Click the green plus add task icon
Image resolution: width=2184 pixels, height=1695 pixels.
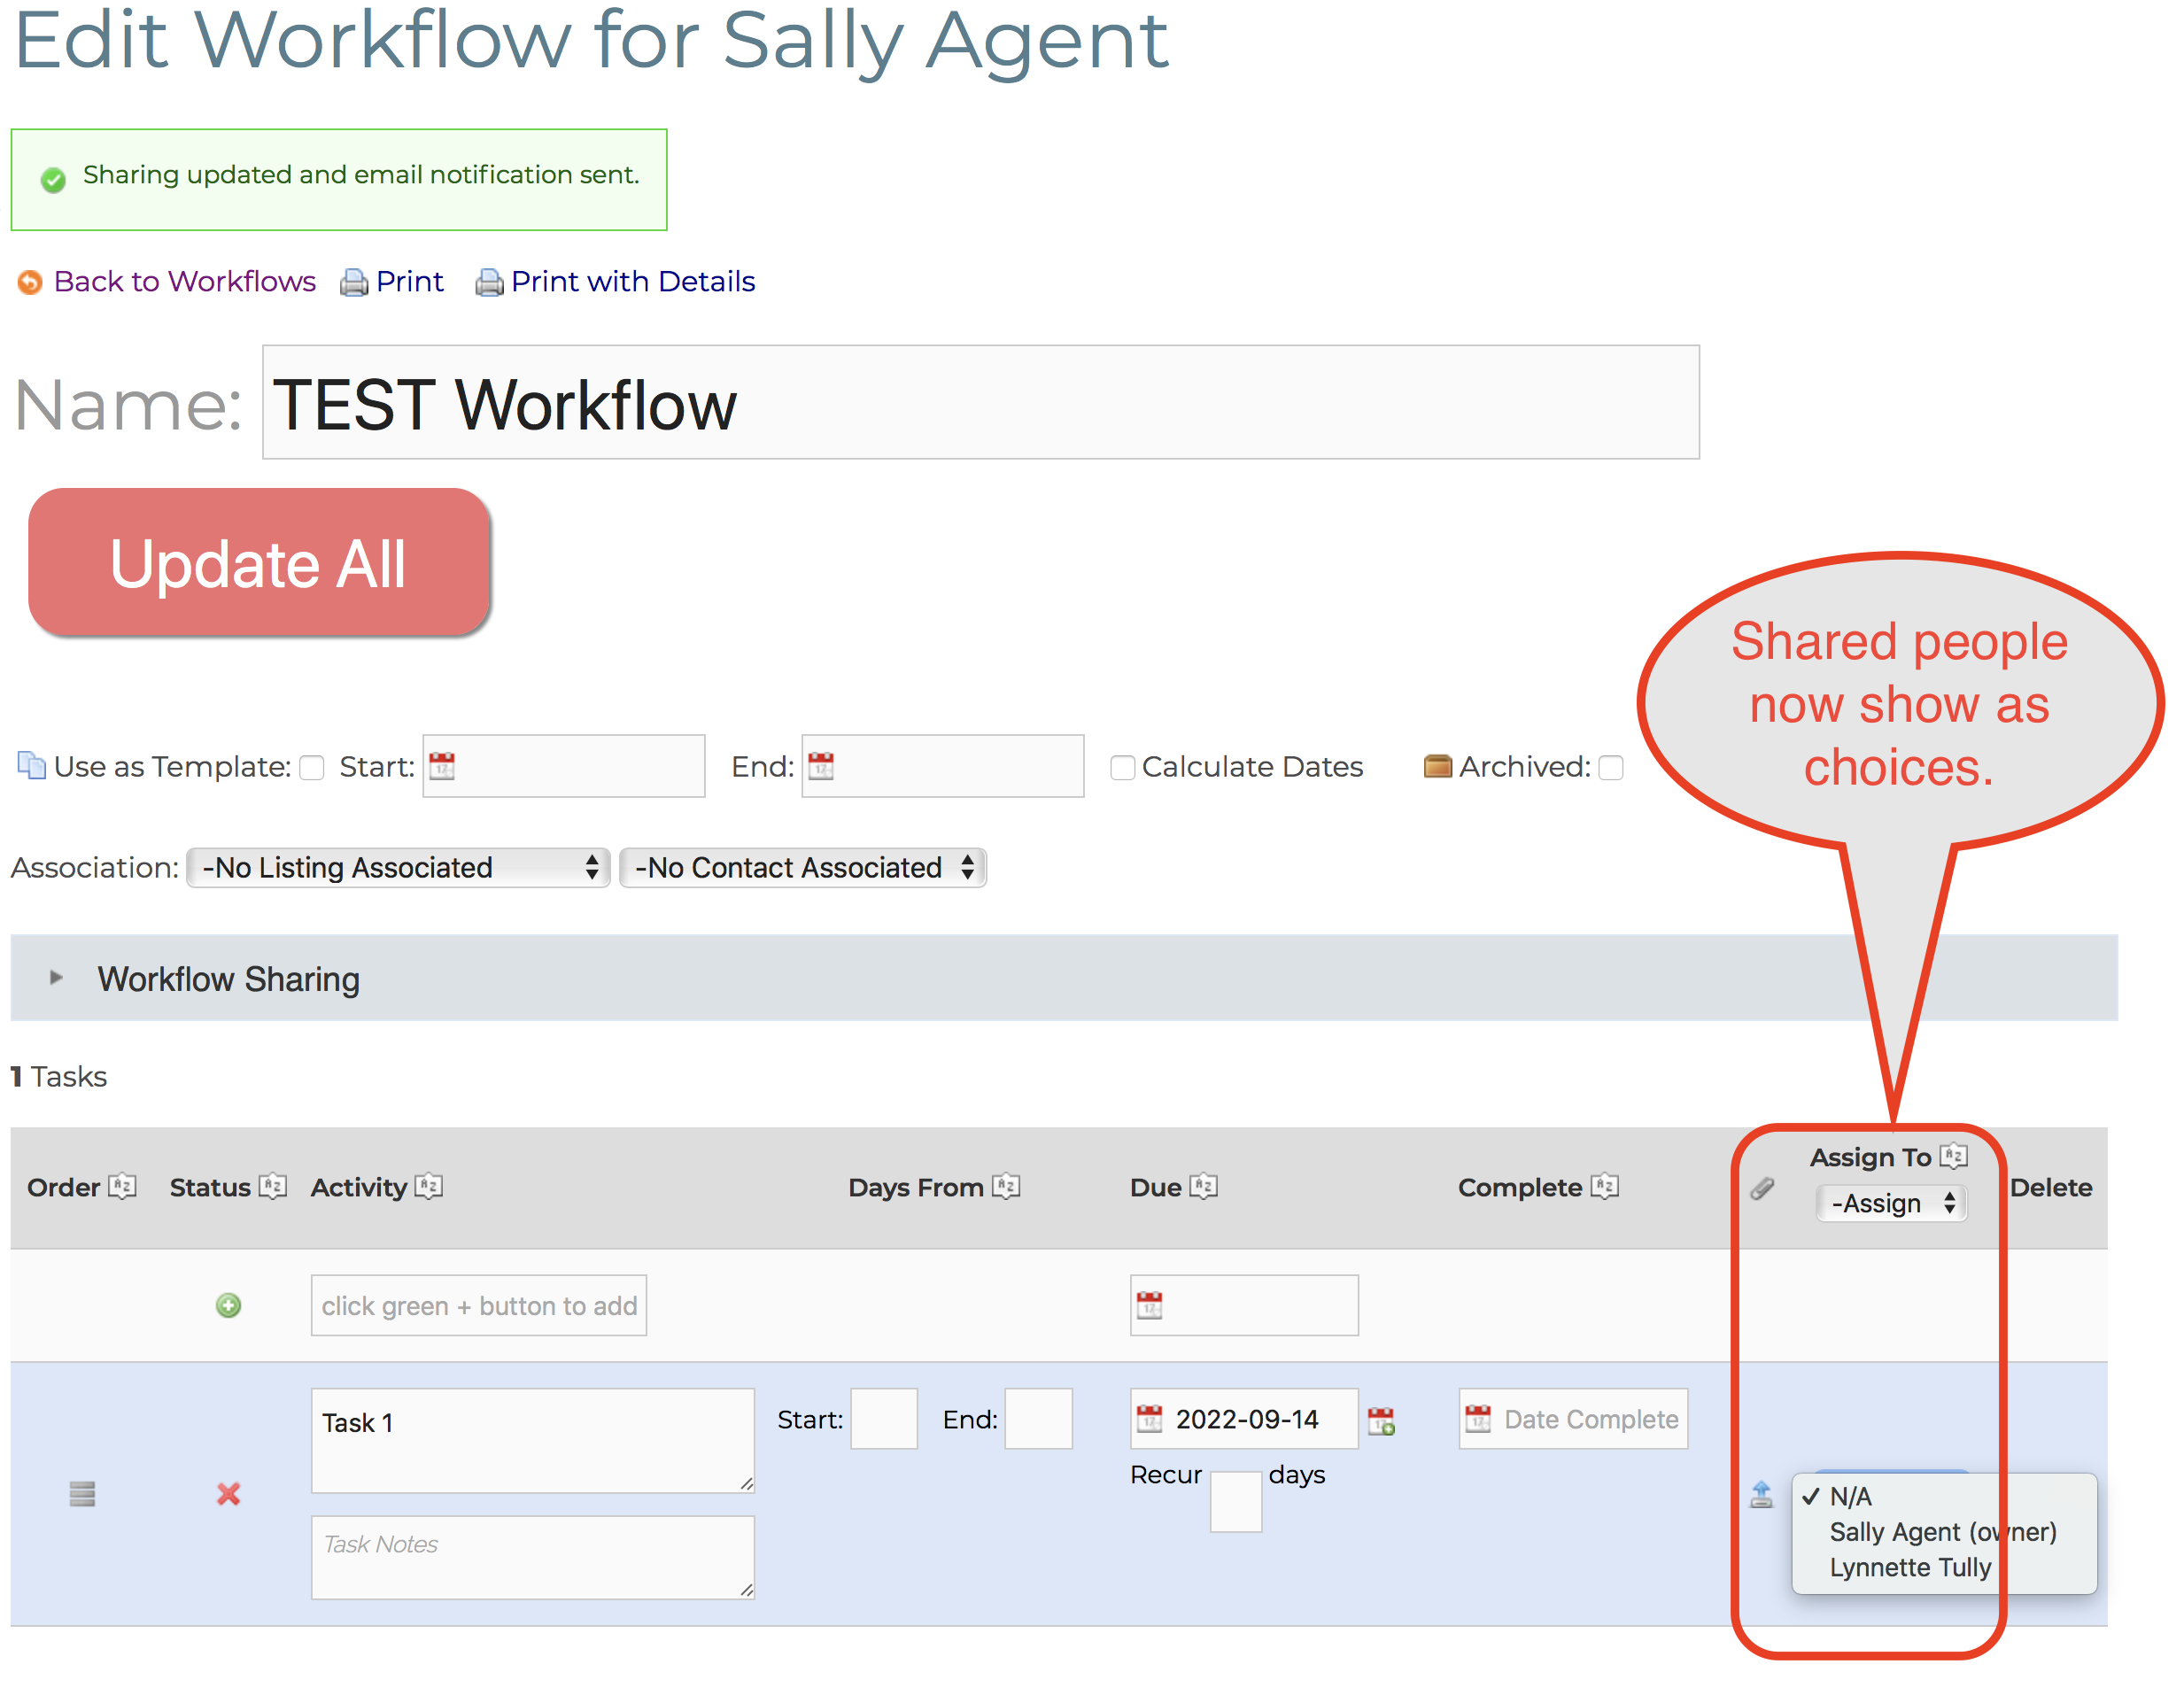pos(228,1305)
